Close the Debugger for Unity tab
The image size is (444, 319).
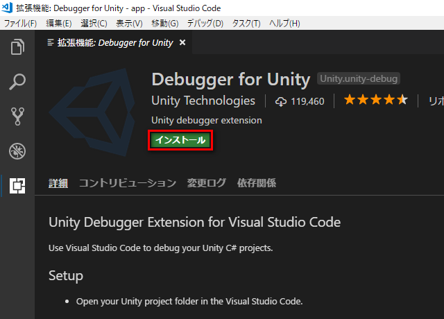(182, 42)
